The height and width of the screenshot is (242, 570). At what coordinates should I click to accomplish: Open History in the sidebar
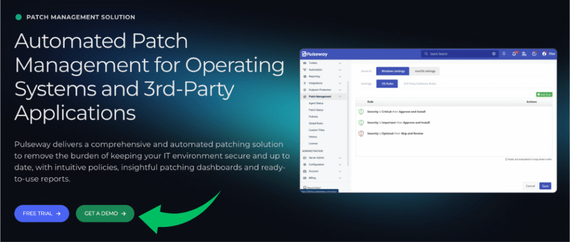coord(313,137)
